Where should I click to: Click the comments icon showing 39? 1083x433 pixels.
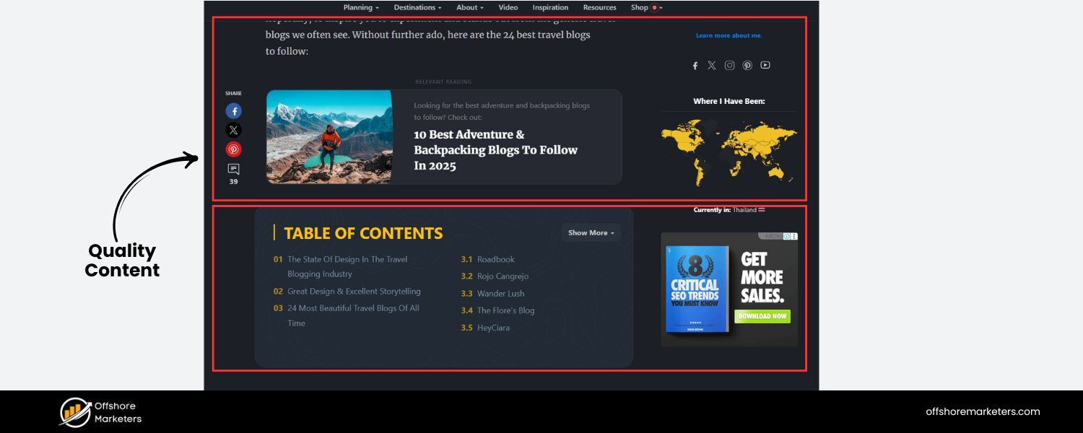pos(233,169)
